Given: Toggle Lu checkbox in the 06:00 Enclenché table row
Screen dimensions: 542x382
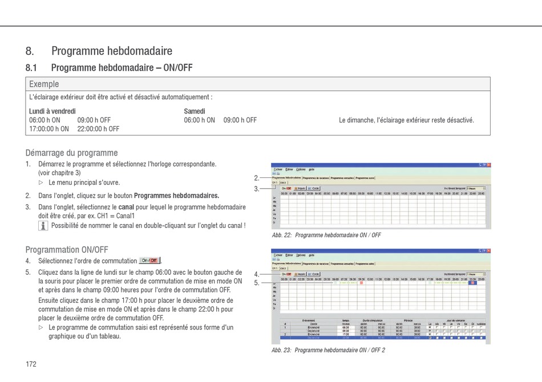Looking at the screenshot, I should 430,327.
